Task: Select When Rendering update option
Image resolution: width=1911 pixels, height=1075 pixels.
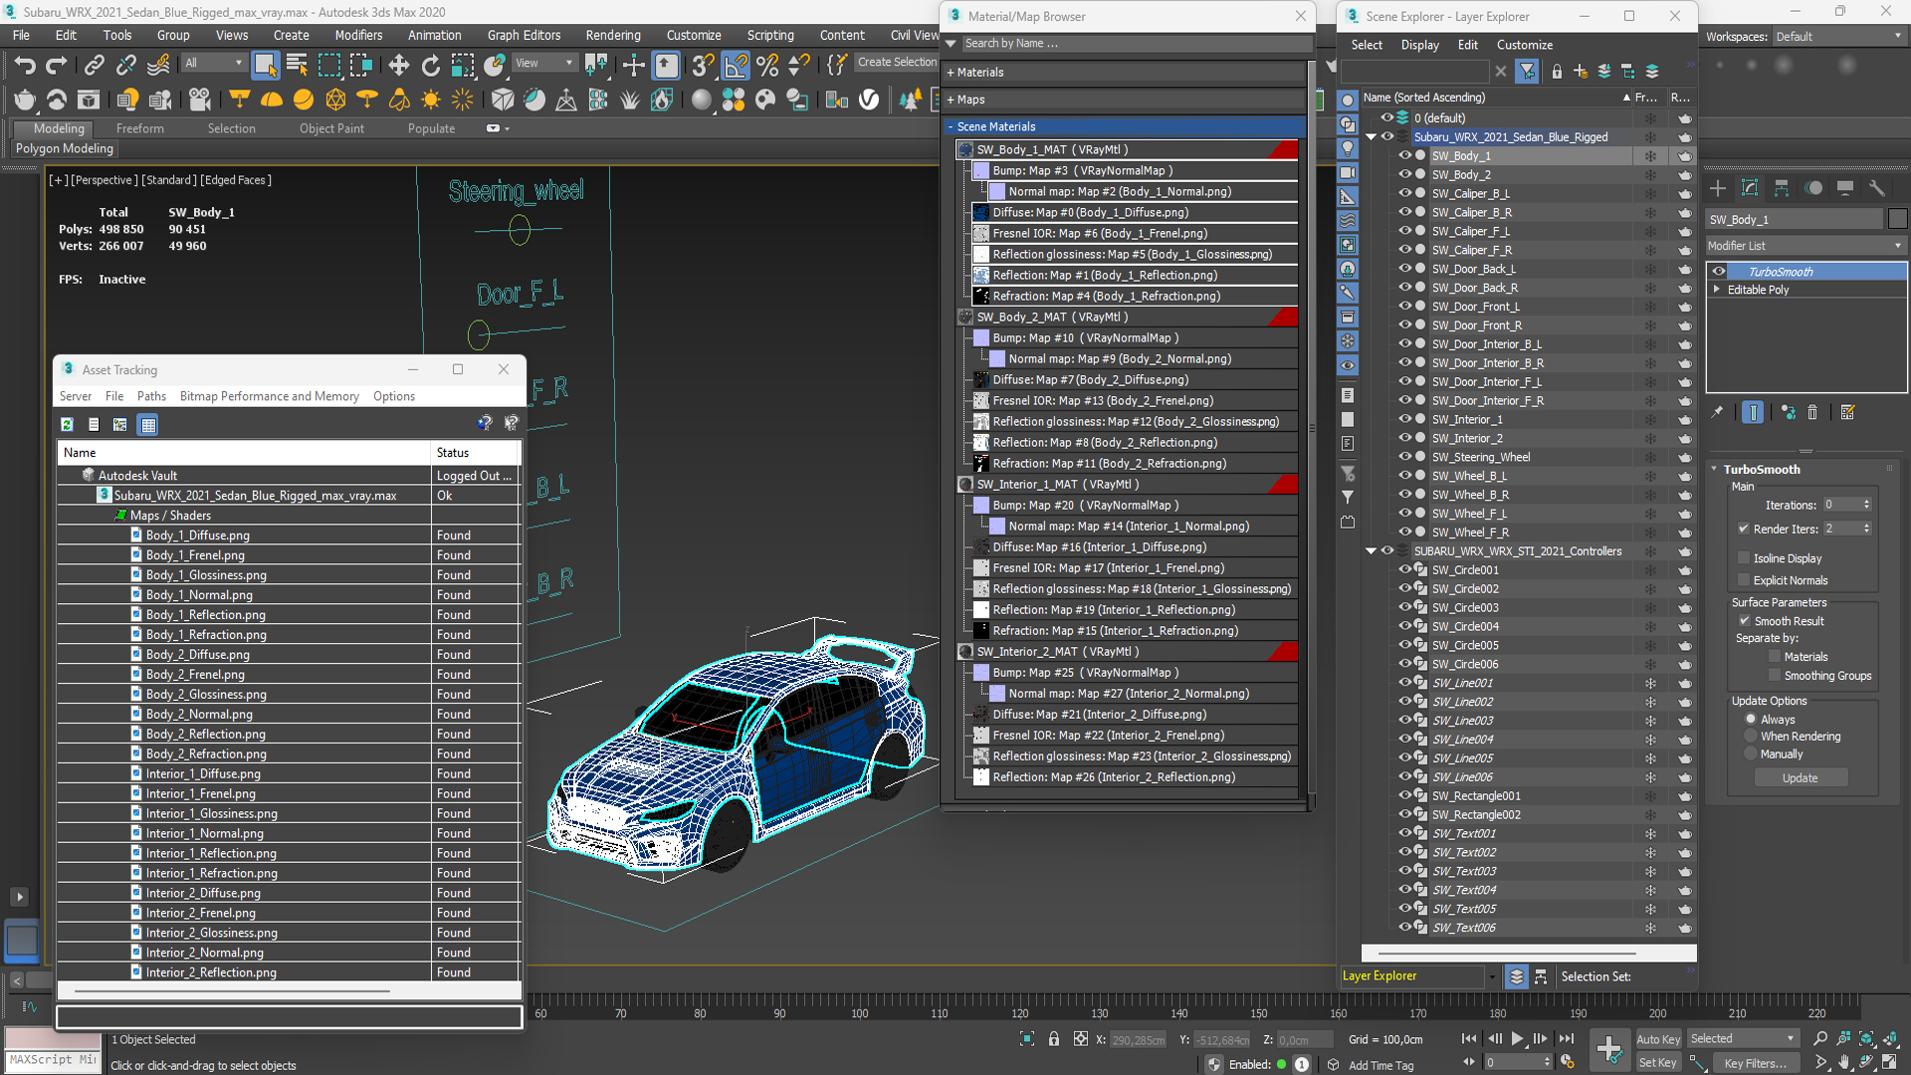Action: tap(1751, 737)
